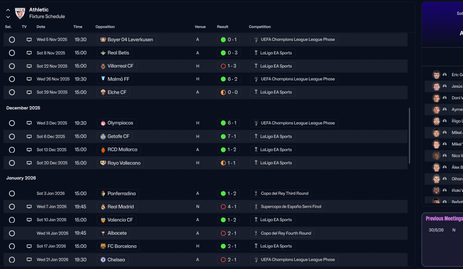
Task: Click the fixture list vertical scrollbar
Action: (409, 135)
